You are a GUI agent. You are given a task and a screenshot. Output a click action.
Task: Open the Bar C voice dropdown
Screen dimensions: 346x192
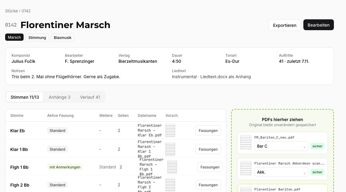[x=281, y=146]
